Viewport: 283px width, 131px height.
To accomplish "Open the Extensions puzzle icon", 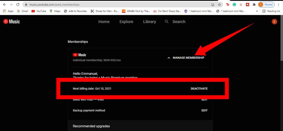I will tap(254, 5).
